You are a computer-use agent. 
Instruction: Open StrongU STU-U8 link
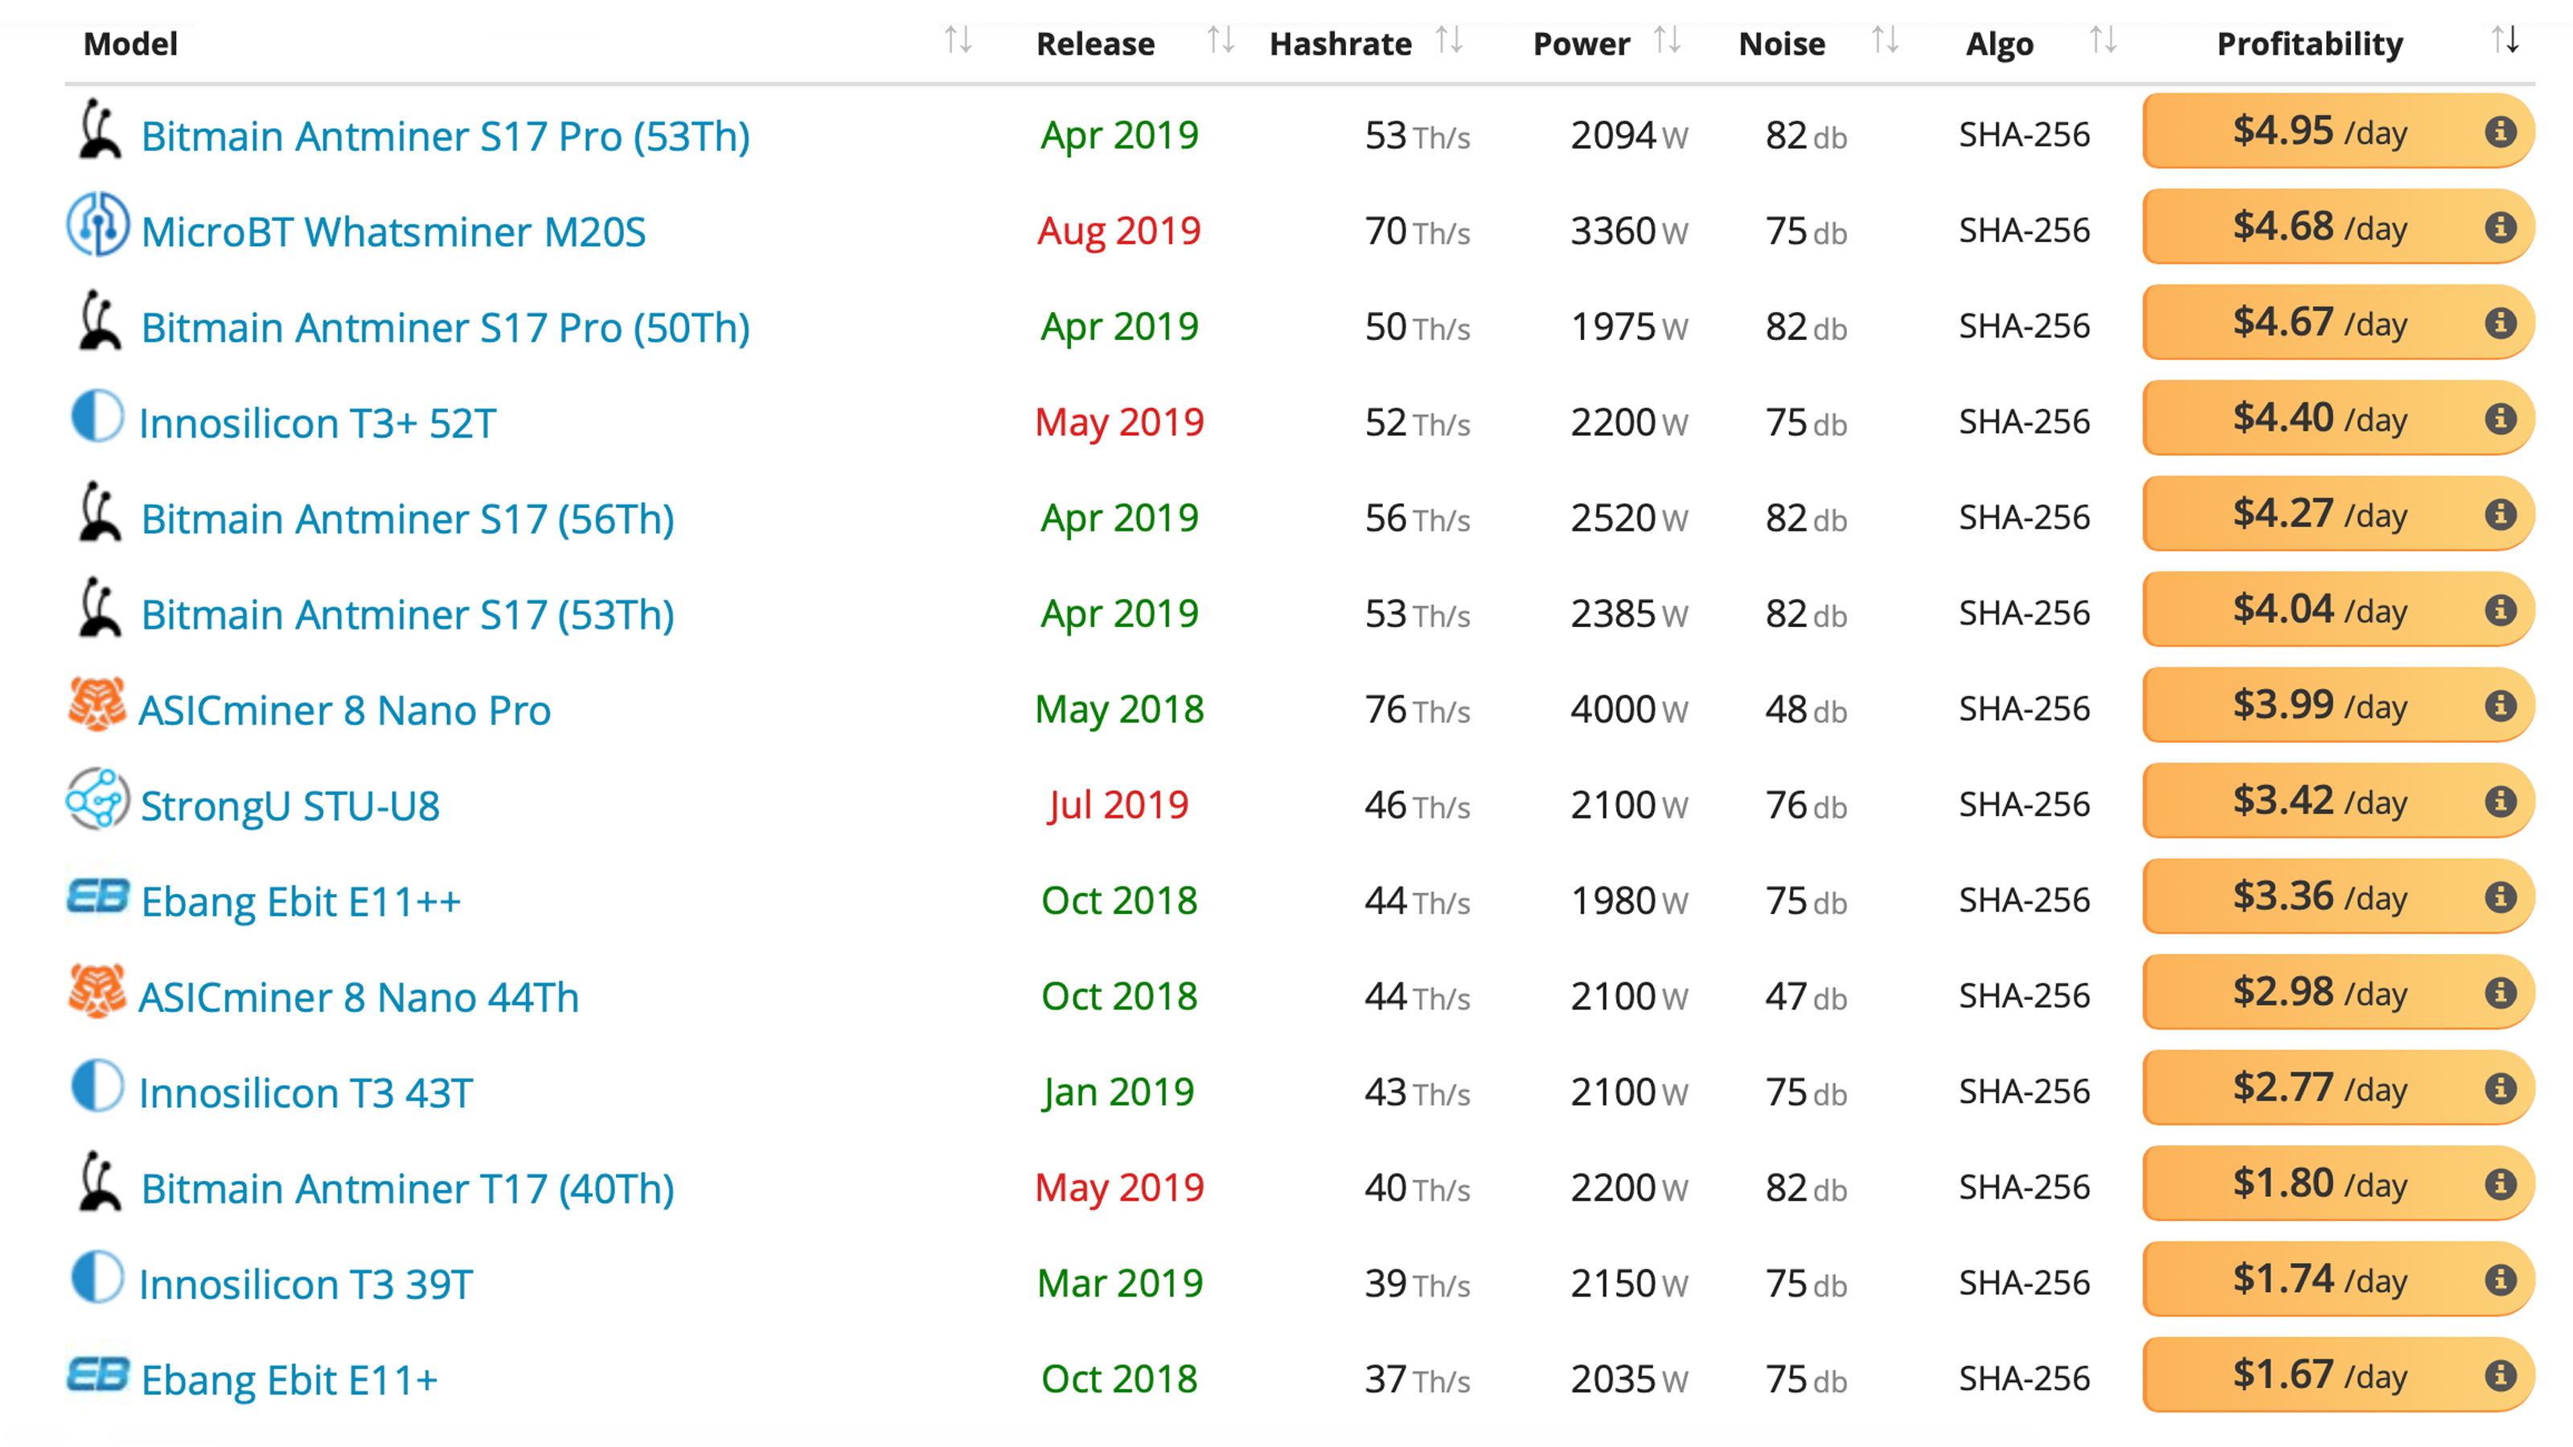[x=289, y=805]
